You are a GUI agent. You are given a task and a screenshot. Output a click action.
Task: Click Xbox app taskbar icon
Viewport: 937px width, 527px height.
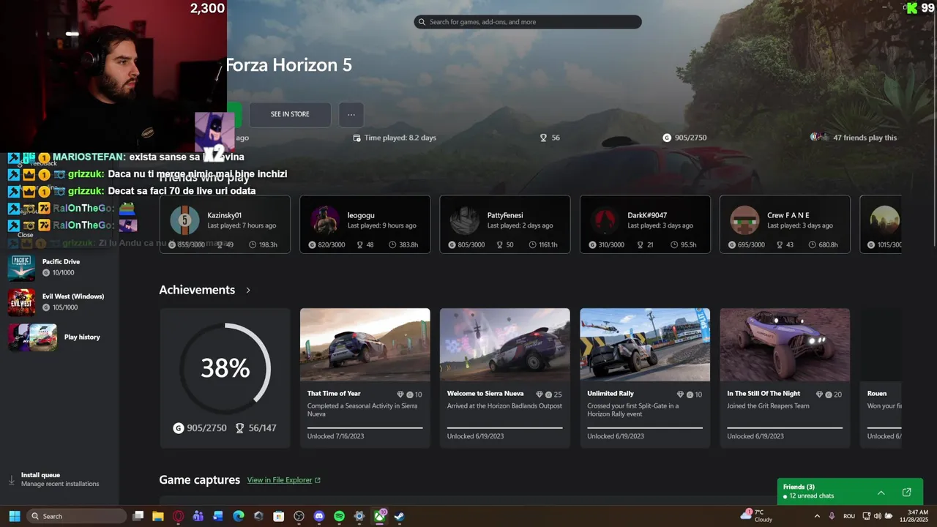[x=379, y=516]
